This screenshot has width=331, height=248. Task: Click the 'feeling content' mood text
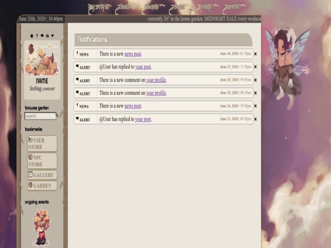[x=42, y=89]
